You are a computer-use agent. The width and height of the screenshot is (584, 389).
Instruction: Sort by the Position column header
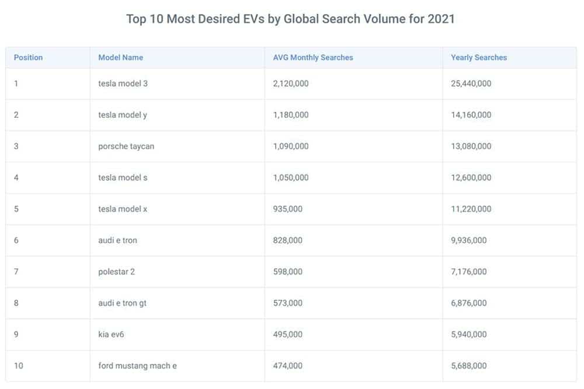(x=28, y=57)
